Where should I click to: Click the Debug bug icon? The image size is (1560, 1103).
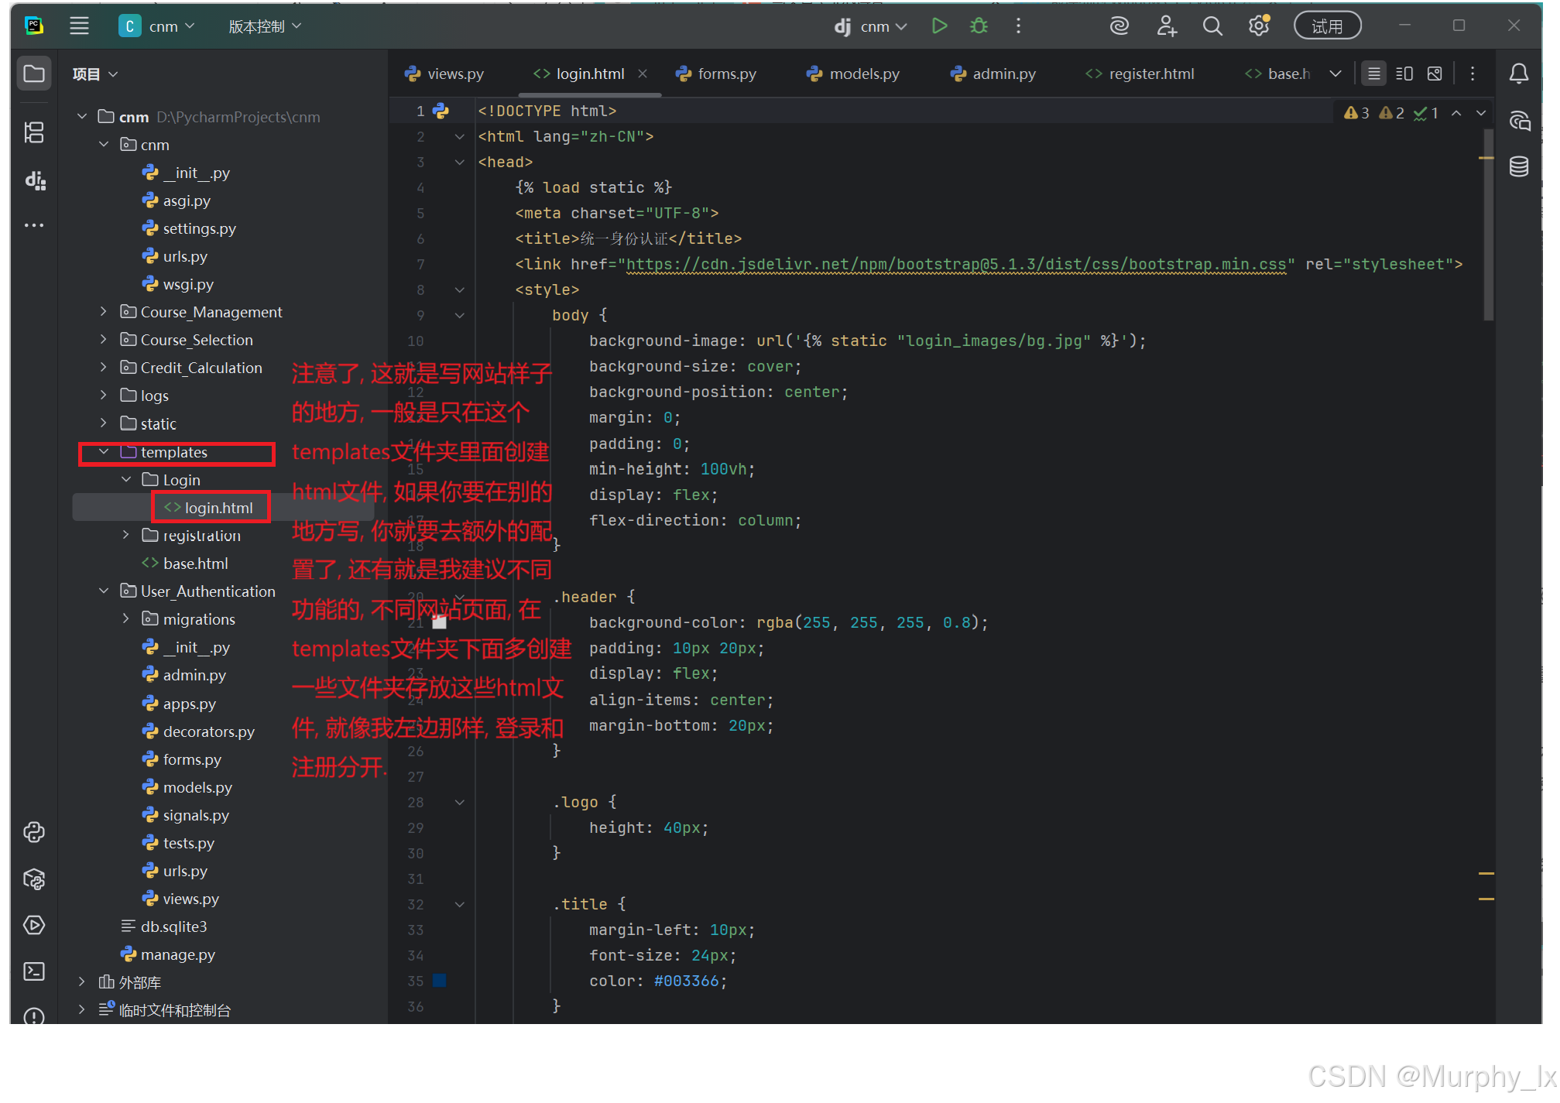tap(979, 26)
